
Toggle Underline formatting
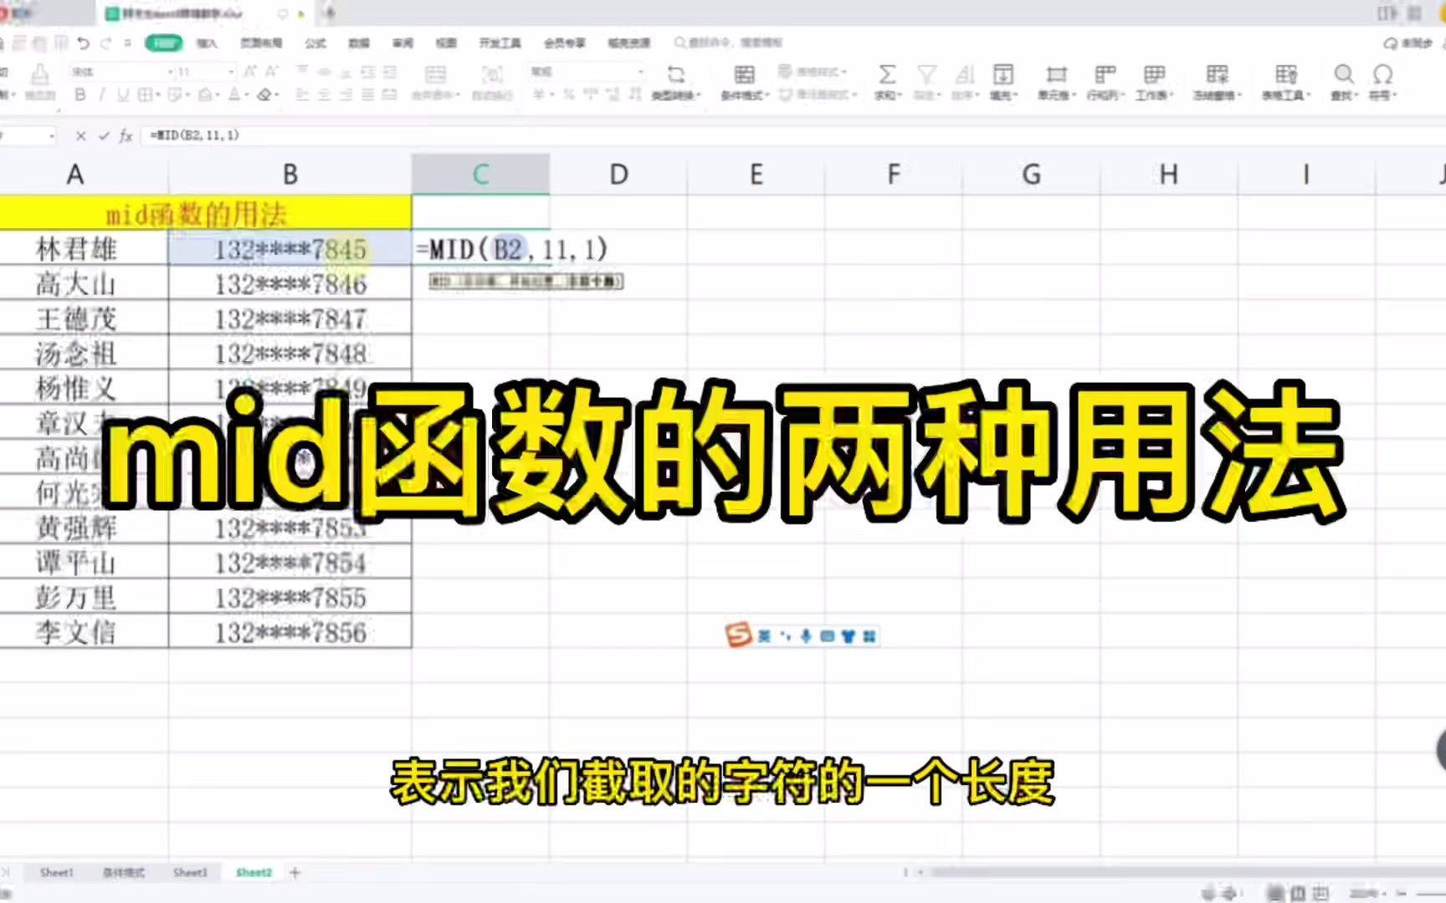point(123,94)
